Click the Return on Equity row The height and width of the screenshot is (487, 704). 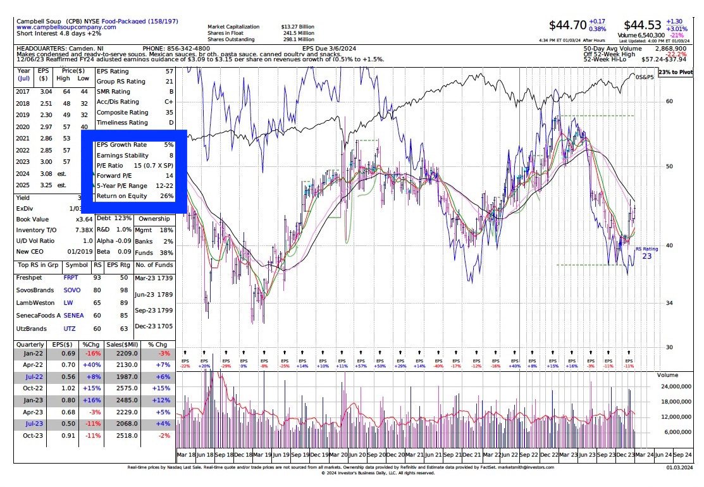click(135, 196)
